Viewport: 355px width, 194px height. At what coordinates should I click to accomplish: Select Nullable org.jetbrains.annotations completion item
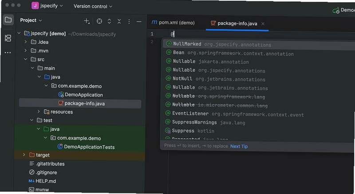258,87
